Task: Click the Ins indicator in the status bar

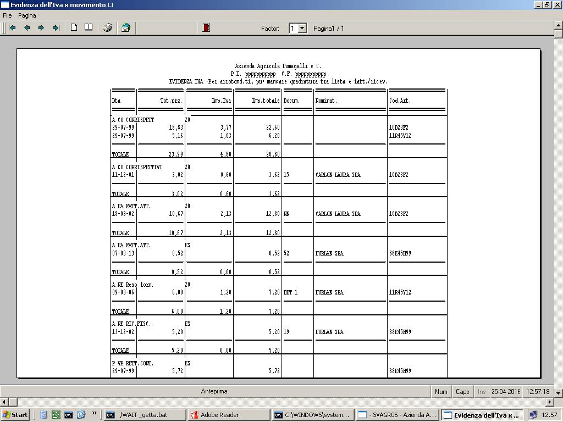Action: [482, 391]
